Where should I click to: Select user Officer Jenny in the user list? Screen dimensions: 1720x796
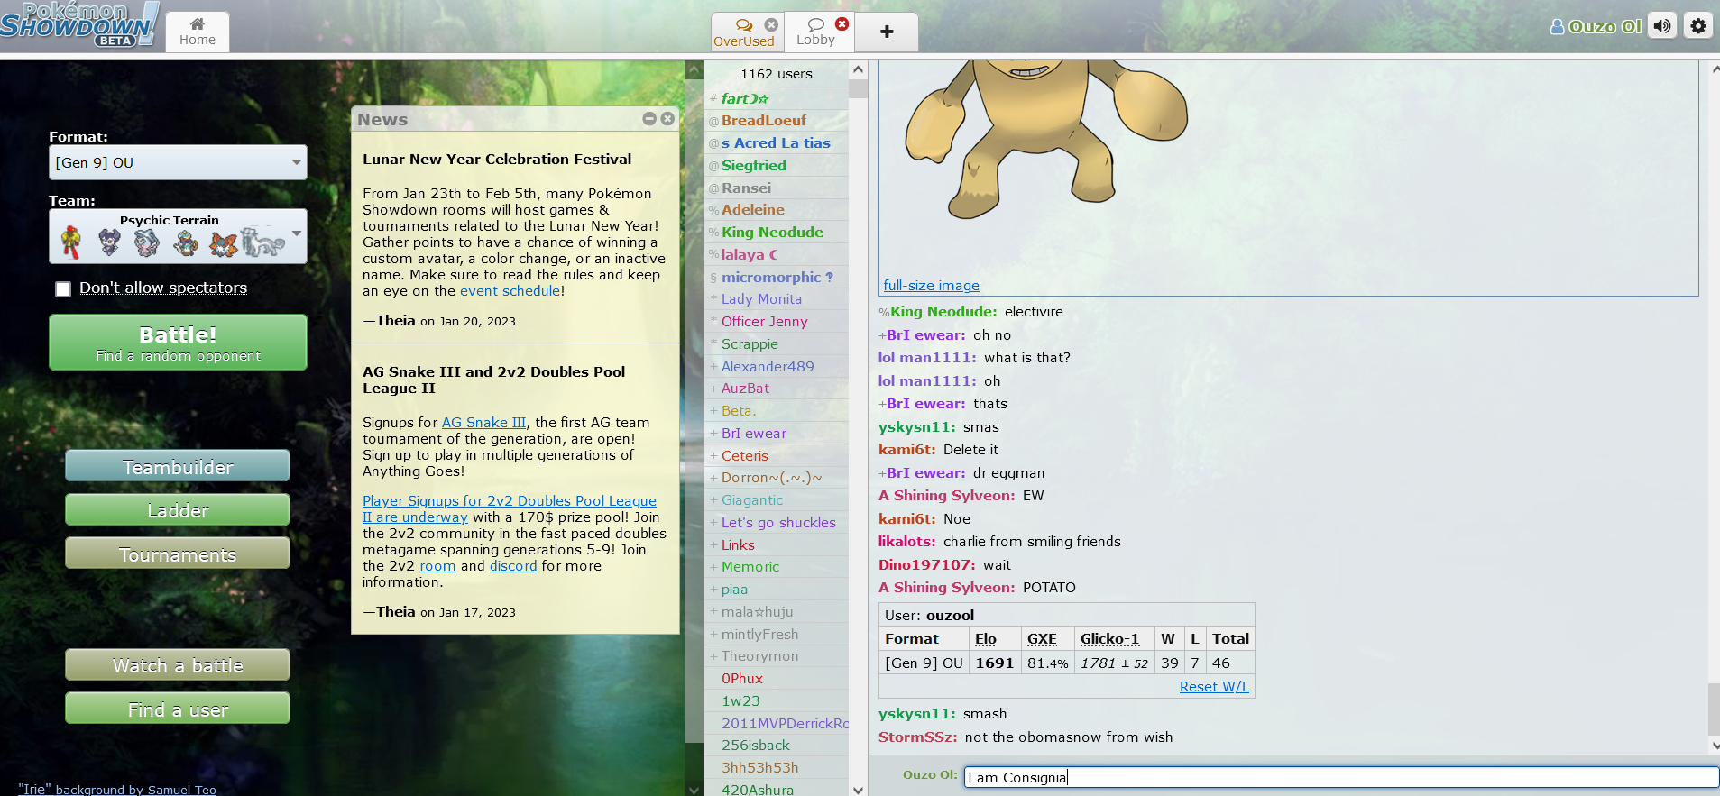click(777, 322)
